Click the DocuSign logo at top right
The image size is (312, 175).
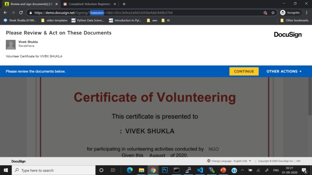pyautogui.click(x=288, y=34)
